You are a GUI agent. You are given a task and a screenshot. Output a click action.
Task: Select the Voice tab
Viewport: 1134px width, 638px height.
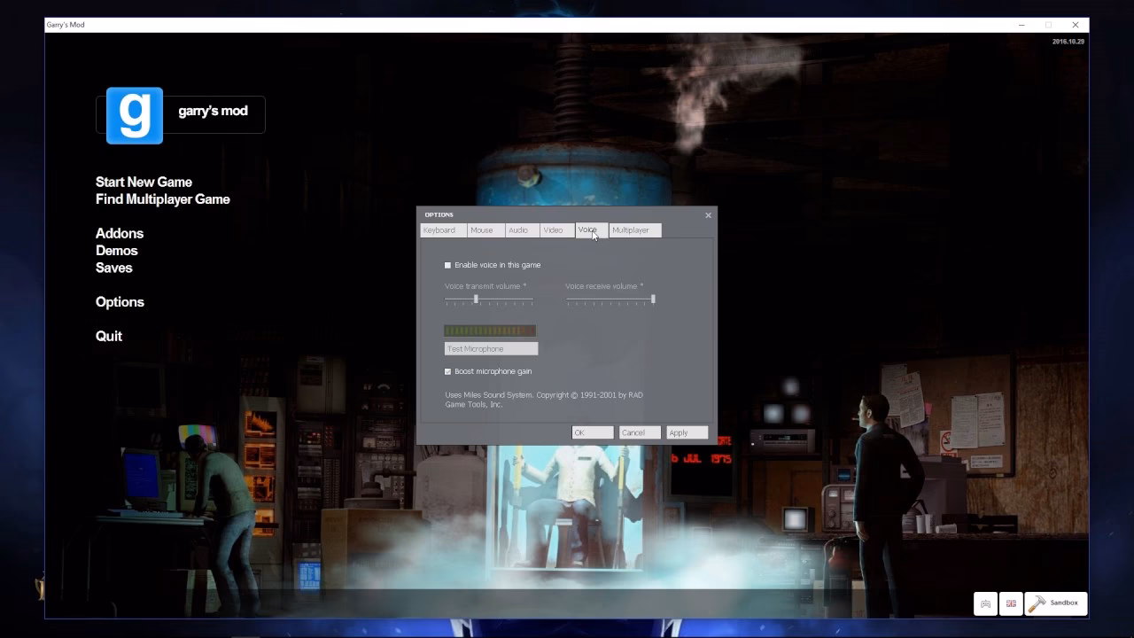coord(591,230)
